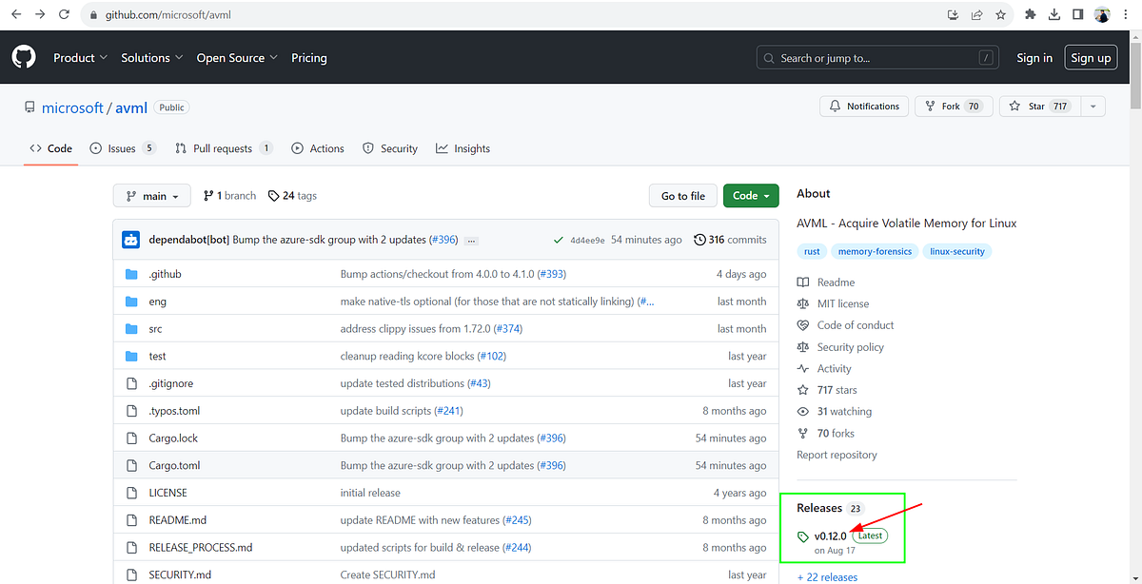
Task: Click the Search or jump to field
Action: pos(876,57)
